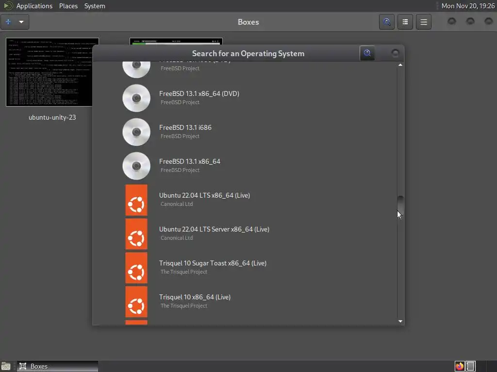Click the scroll down arrow in OS list
The height and width of the screenshot is (372, 497).
[400, 321]
